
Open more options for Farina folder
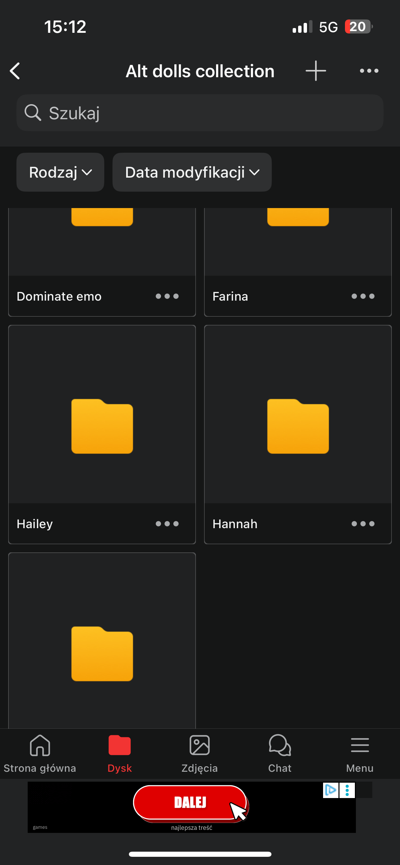[363, 296]
